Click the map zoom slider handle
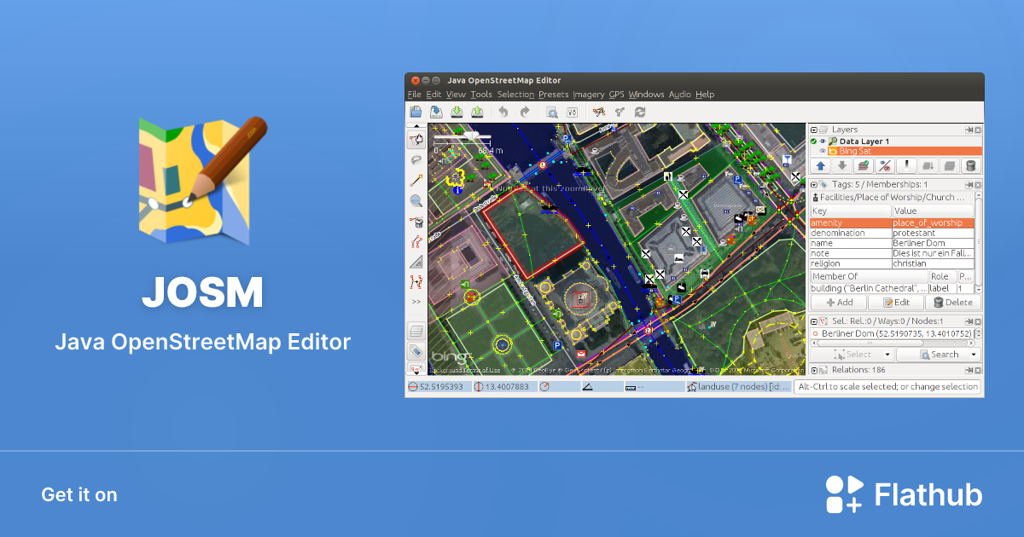 point(468,136)
